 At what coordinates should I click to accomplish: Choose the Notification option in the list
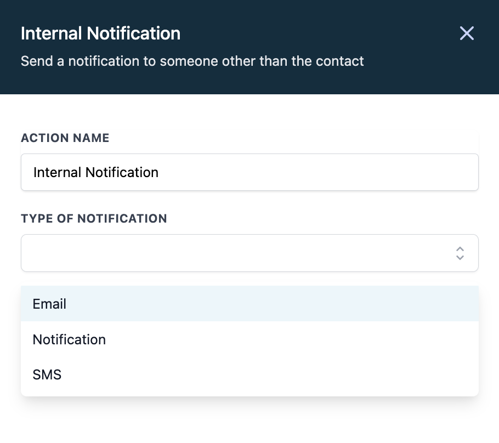pyautogui.click(x=69, y=339)
